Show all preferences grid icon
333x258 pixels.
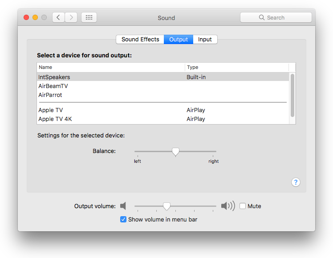coord(89,17)
